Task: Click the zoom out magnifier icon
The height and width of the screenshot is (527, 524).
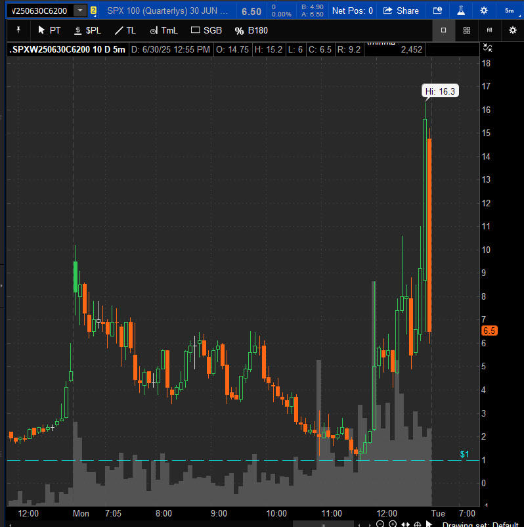Action: (x=380, y=524)
